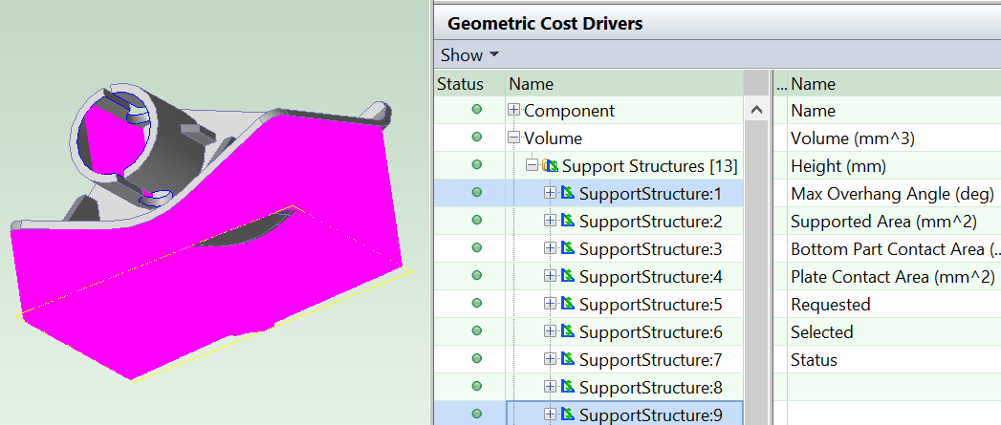Click the SupportStructure:1 tree icon

pyautogui.click(x=568, y=194)
